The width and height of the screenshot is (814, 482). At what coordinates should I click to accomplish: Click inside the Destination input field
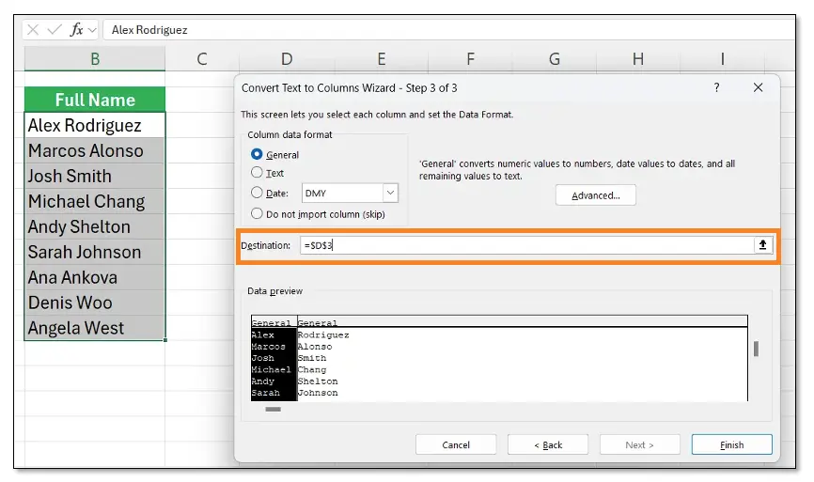coord(527,245)
